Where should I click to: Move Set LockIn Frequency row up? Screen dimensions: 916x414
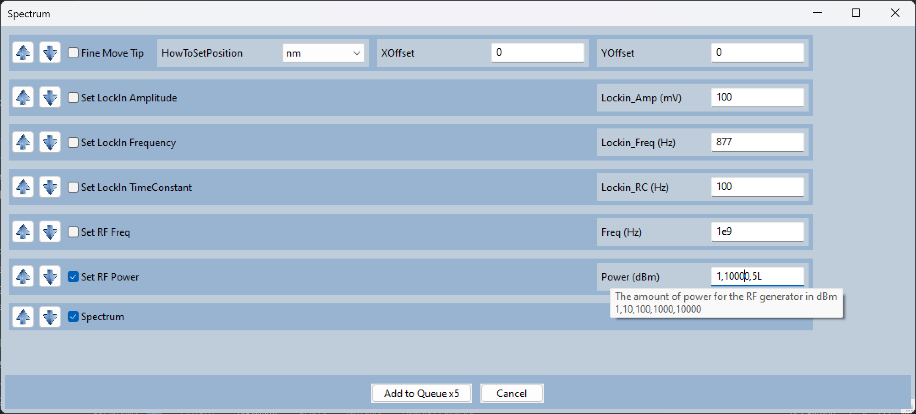coord(23,142)
